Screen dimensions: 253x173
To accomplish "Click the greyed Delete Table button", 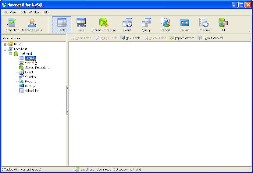I will (x=155, y=38).
